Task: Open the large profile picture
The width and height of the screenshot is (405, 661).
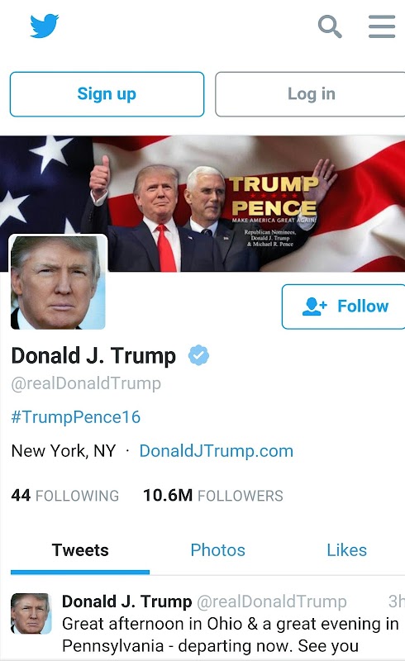Action: (x=58, y=282)
